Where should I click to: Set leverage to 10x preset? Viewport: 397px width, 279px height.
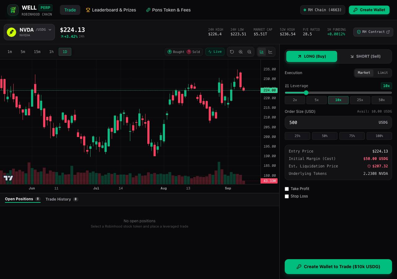[338, 100]
